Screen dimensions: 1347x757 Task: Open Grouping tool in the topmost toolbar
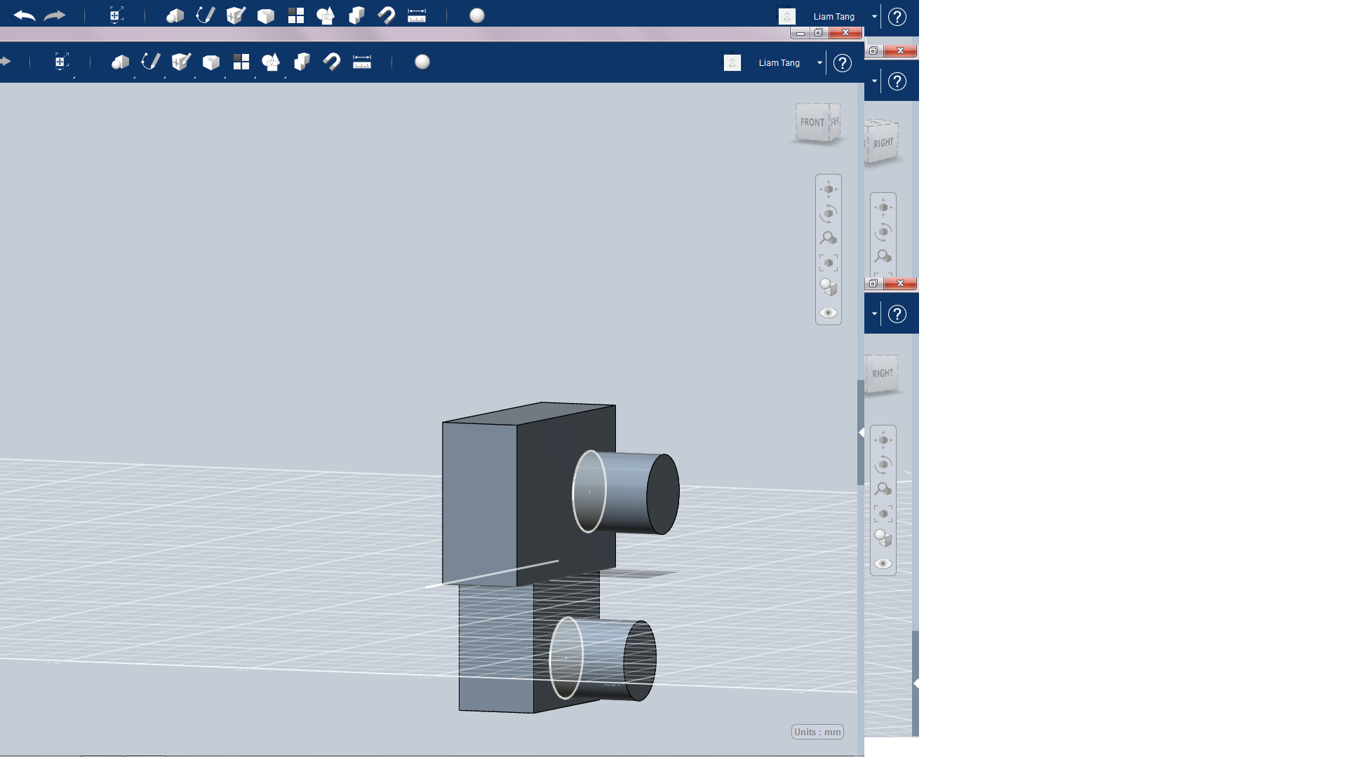click(326, 15)
